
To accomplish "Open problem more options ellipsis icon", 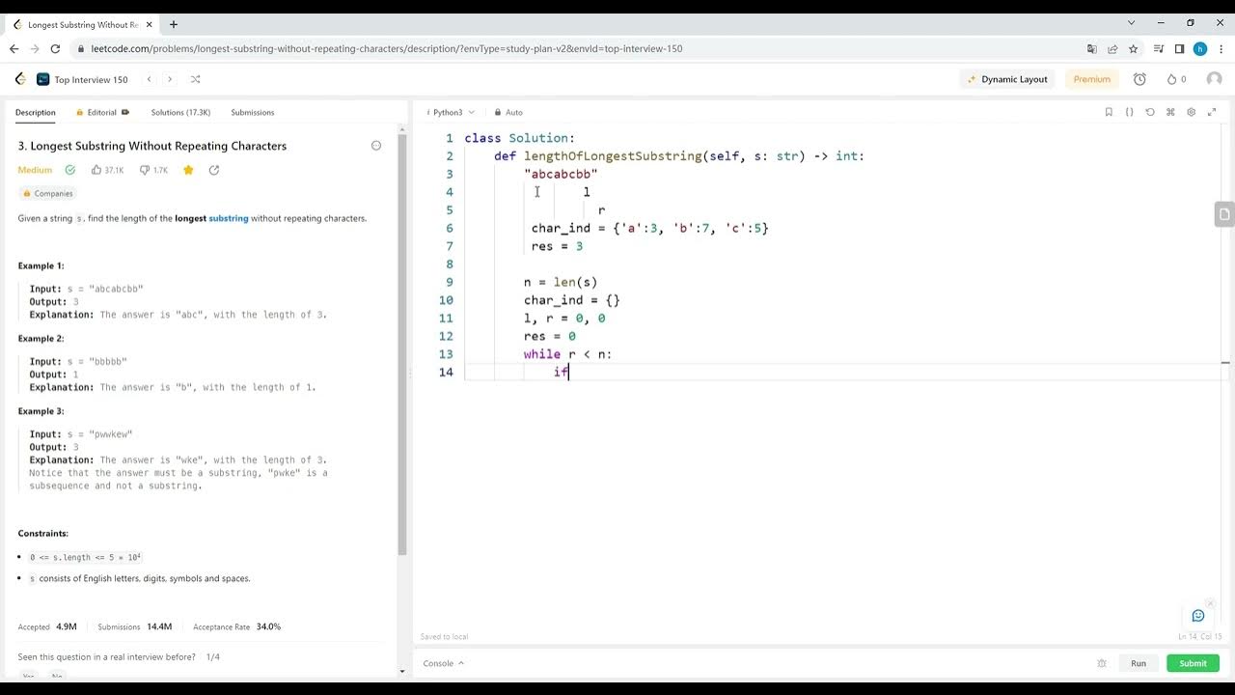I will [x=376, y=146].
